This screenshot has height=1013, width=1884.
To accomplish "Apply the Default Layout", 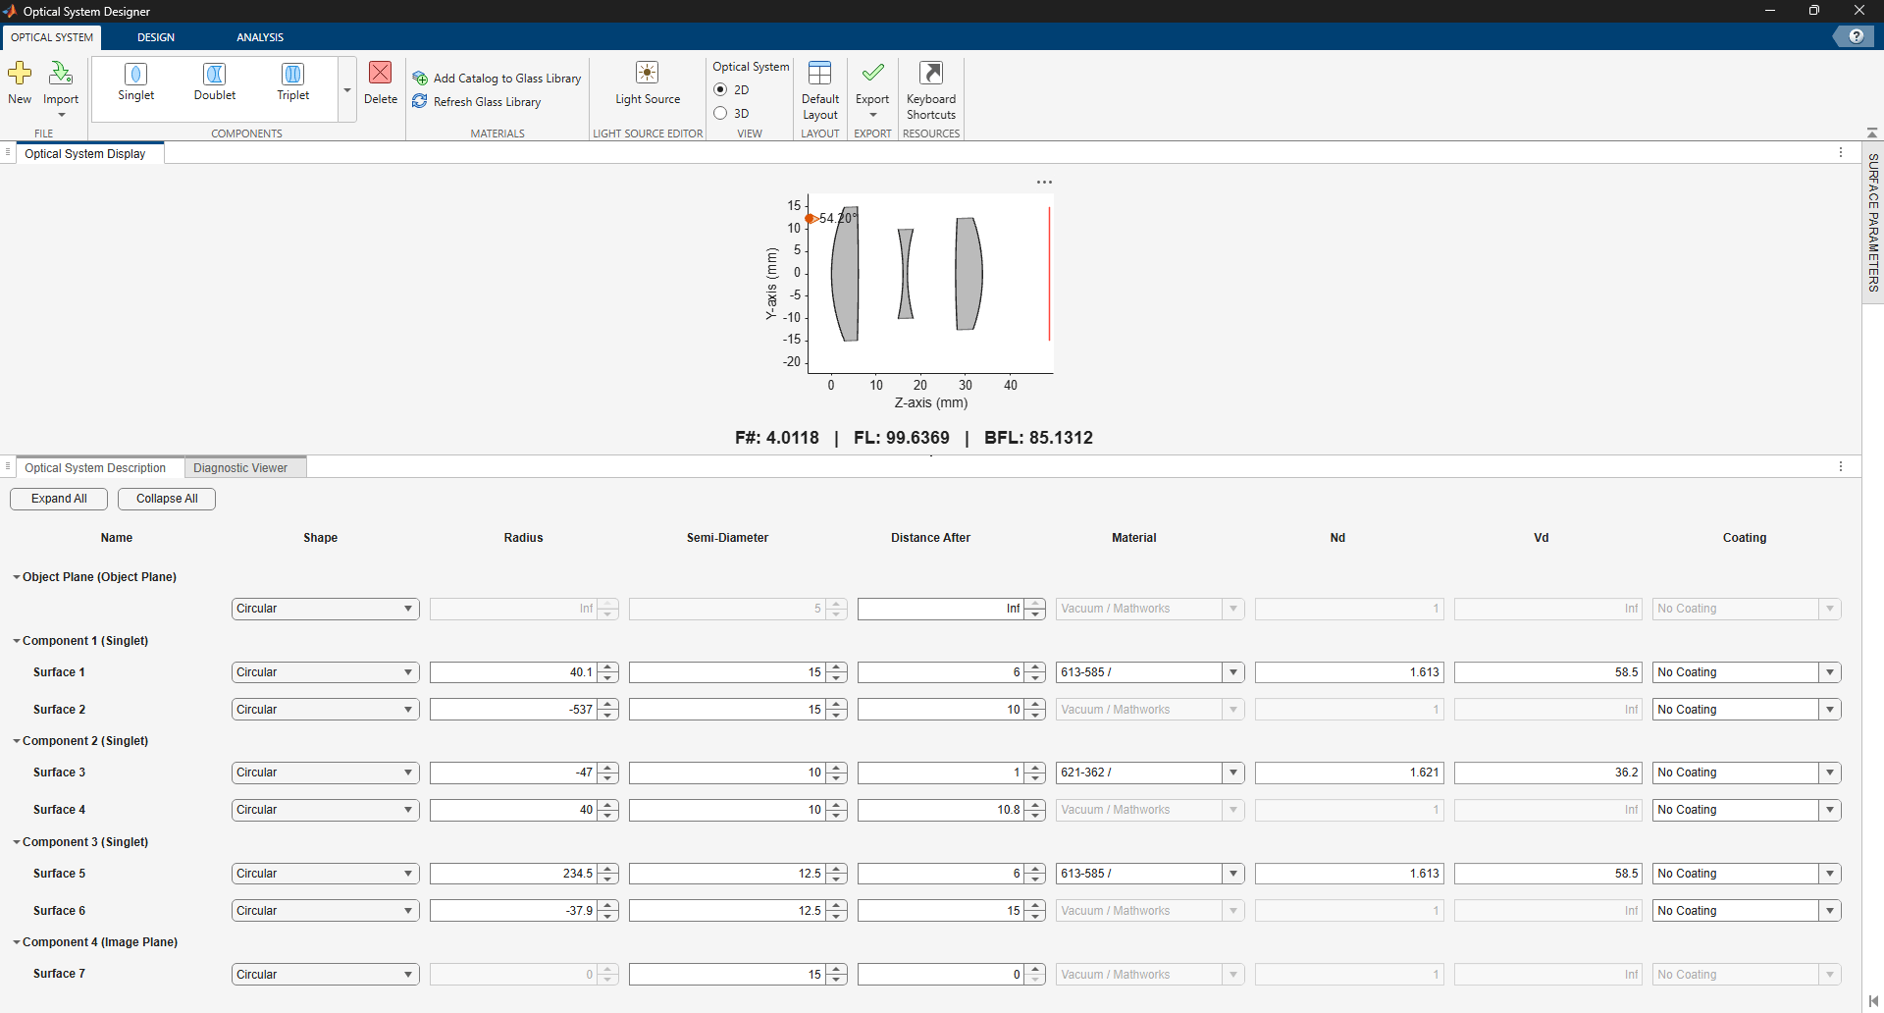I will (820, 90).
